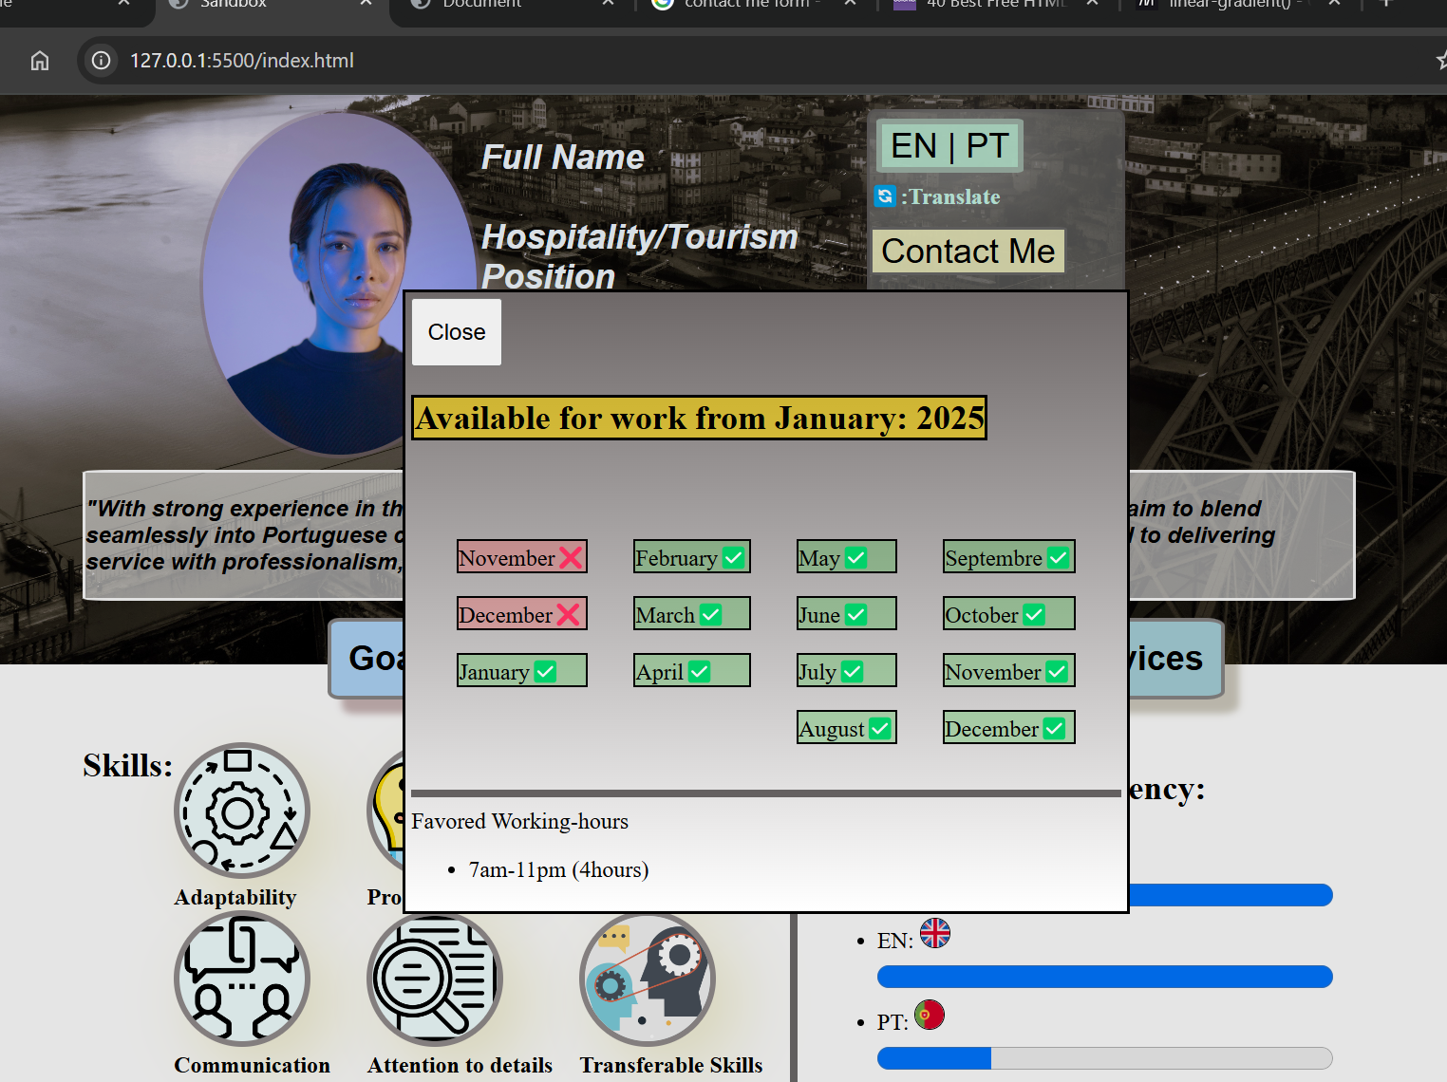Switch to the Document browser tab
Image resolution: width=1447 pixels, height=1082 pixels.
coord(481,5)
